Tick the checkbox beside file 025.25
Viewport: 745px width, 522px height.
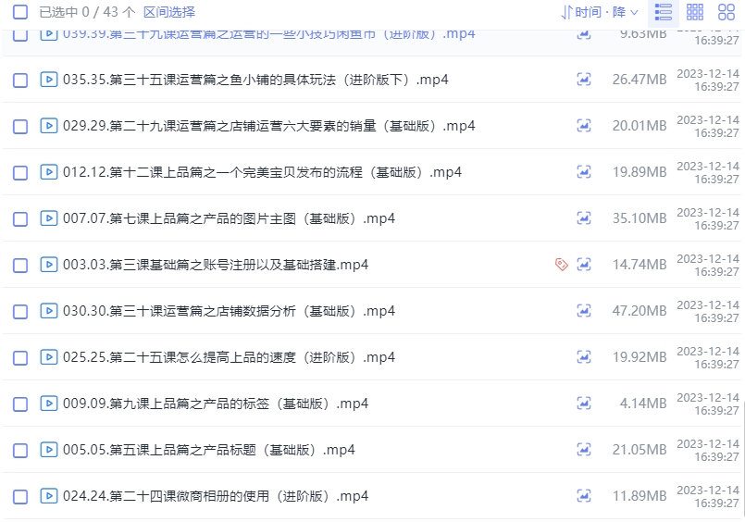click(x=20, y=357)
